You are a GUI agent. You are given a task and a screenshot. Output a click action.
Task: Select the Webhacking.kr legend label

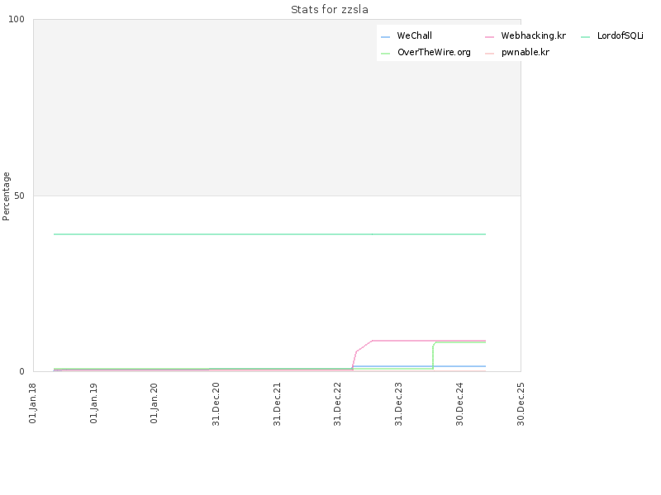coord(533,36)
